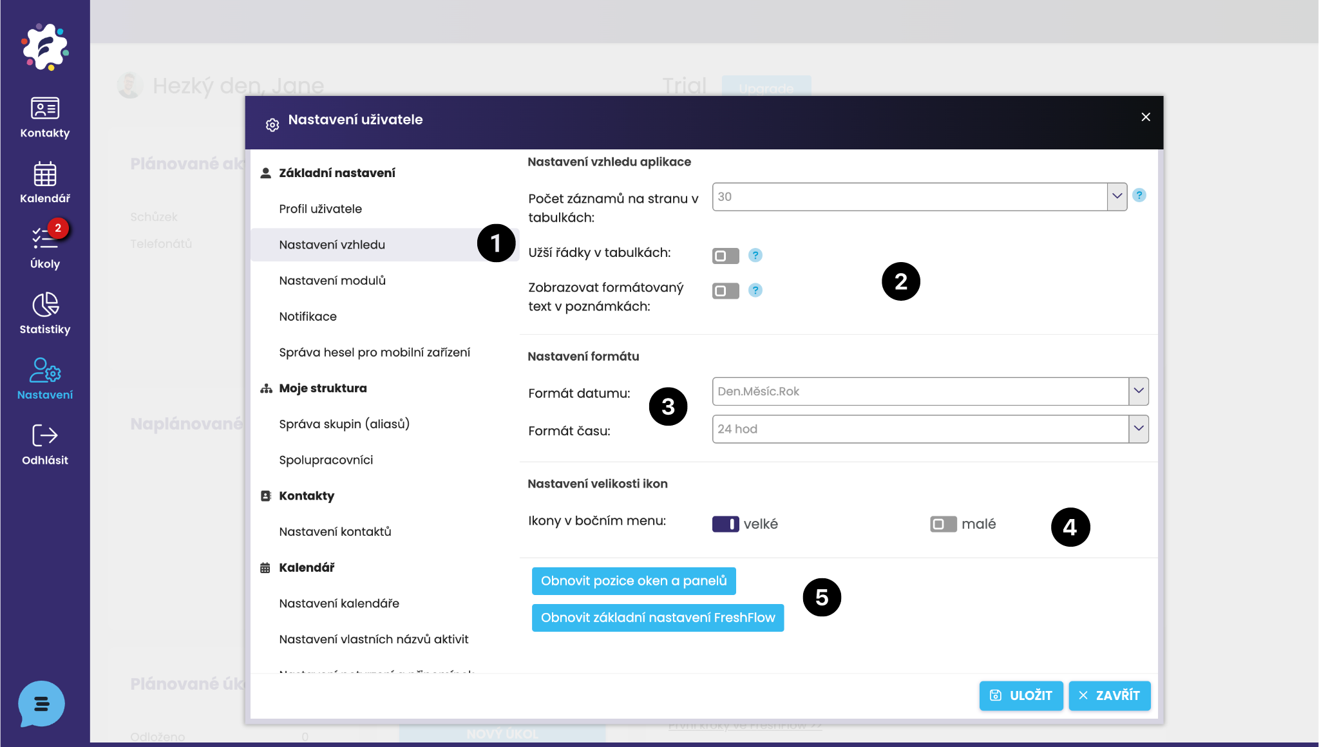Select Notifikace in settings menu
1319x747 pixels.
pyautogui.click(x=308, y=316)
